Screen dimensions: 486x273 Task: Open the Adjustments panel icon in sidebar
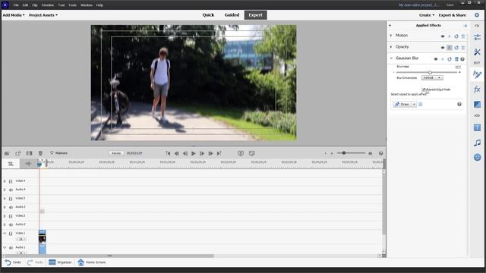(477, 37)
